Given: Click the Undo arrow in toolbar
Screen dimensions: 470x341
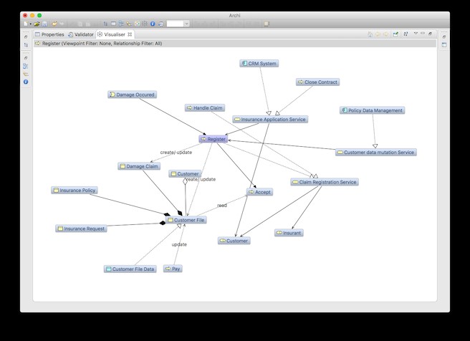Looking at the screenshot, I should point(54,24).
